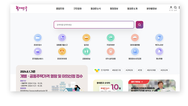The height and width of the screenshot is (106, 188).
Task: Open the 종합민원 menu
Action: pos(60,8)
